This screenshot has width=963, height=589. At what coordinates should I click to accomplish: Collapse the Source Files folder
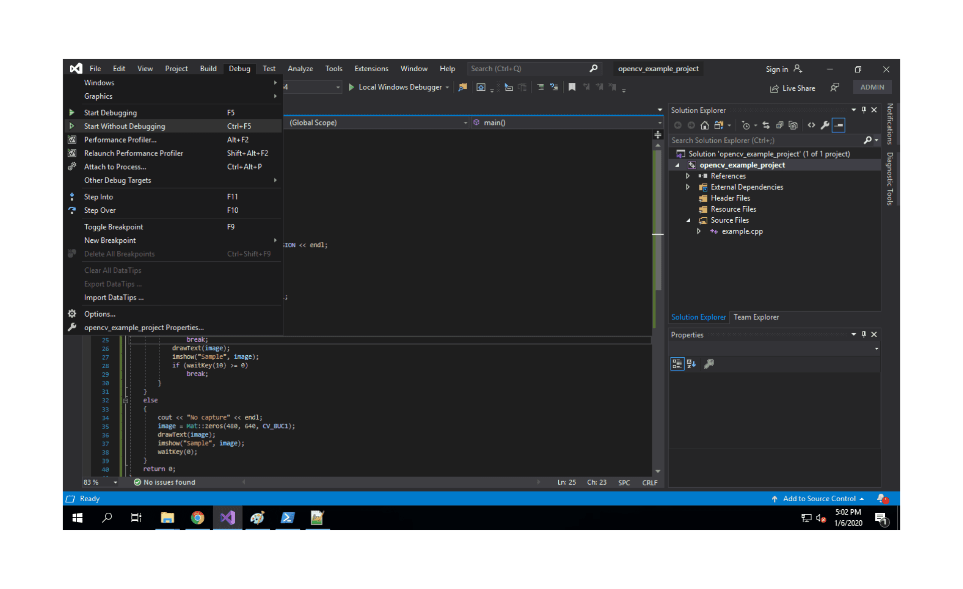tap(688, 220)
